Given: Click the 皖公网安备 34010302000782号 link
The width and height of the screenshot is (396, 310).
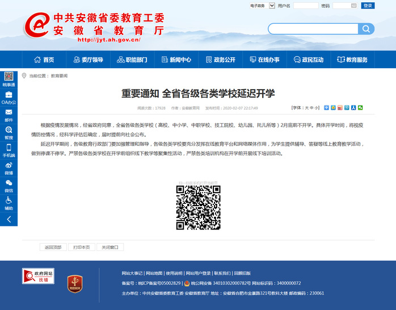Looking at the screenshot, I should (221, 283).
